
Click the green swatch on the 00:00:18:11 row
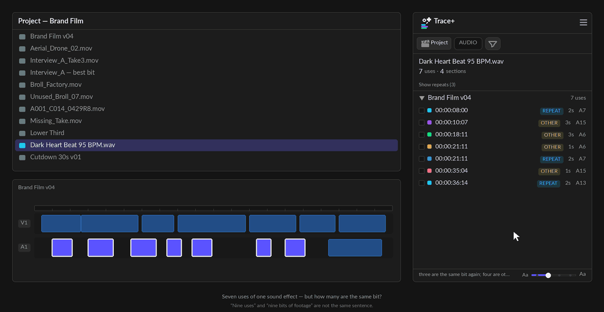[429, 135]
